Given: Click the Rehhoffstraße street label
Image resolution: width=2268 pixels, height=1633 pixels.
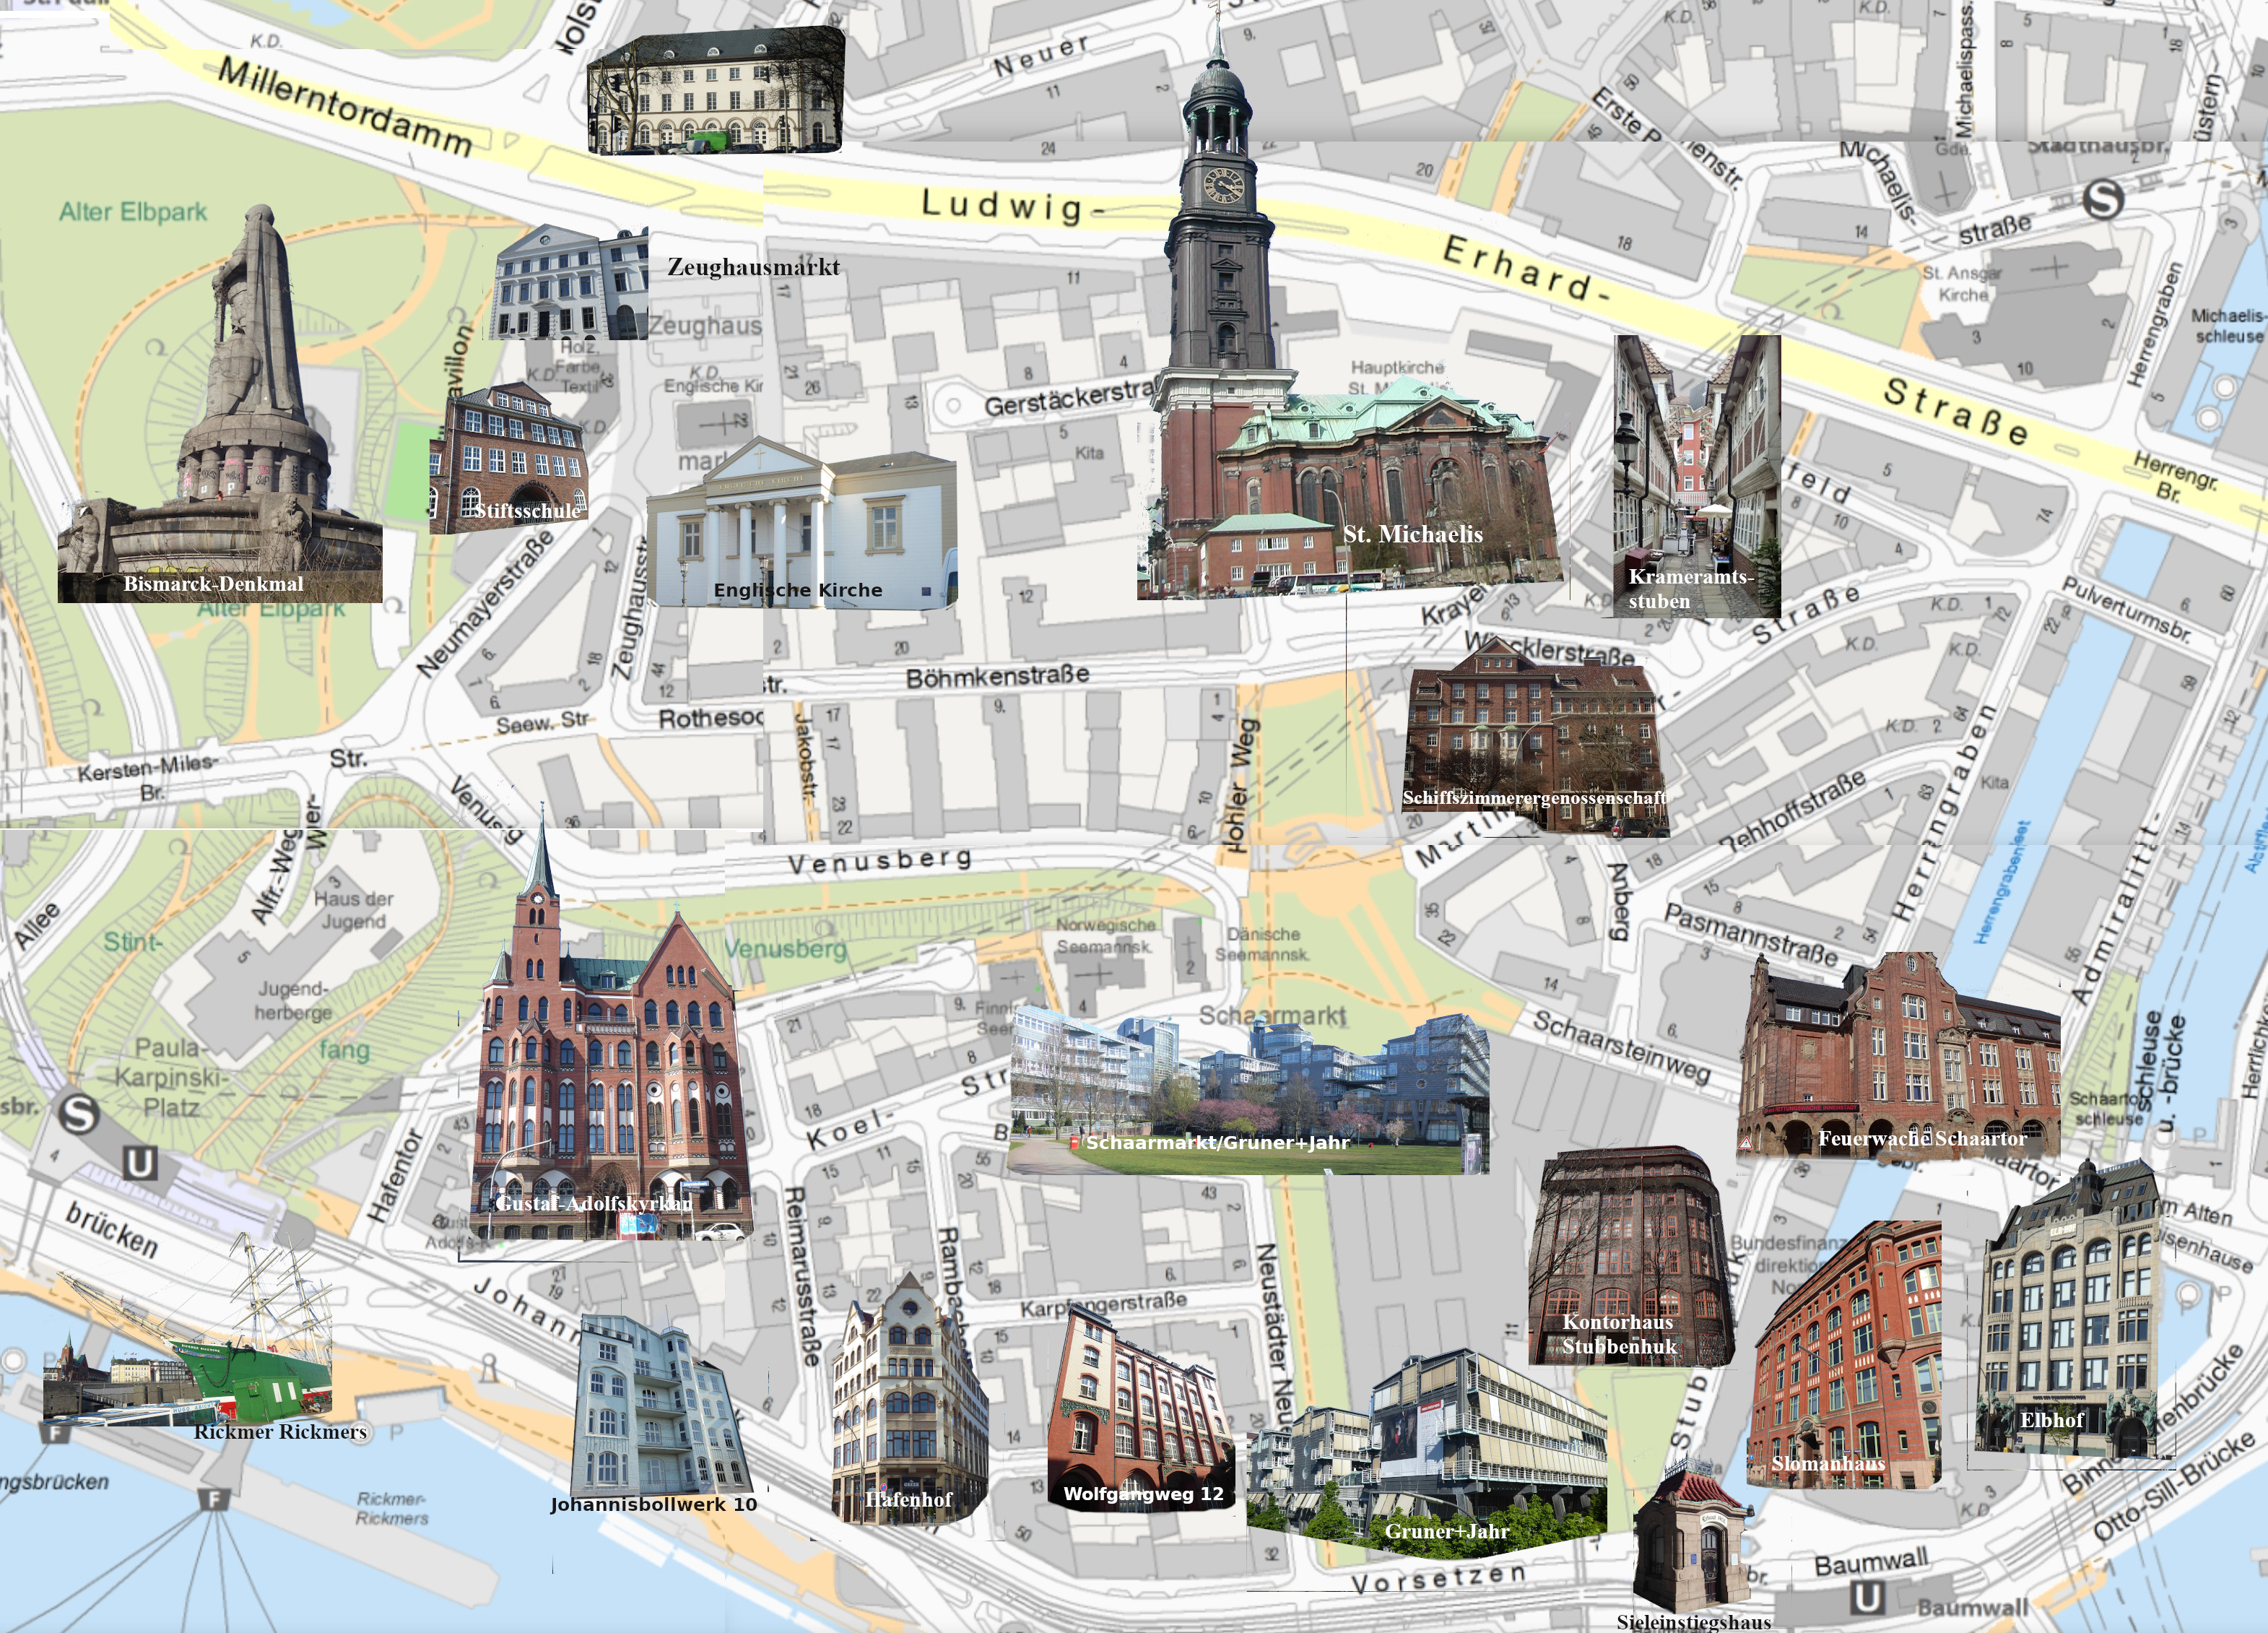Looking at the screenshot, I should (x=1794, y=810).
